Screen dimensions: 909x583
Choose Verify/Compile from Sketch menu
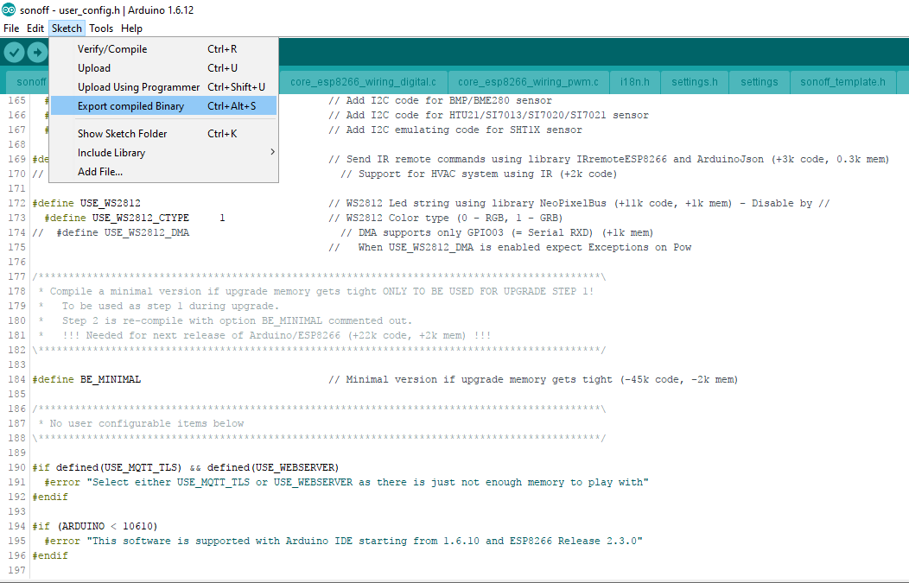pyautogui.click(x=163, y=49)
